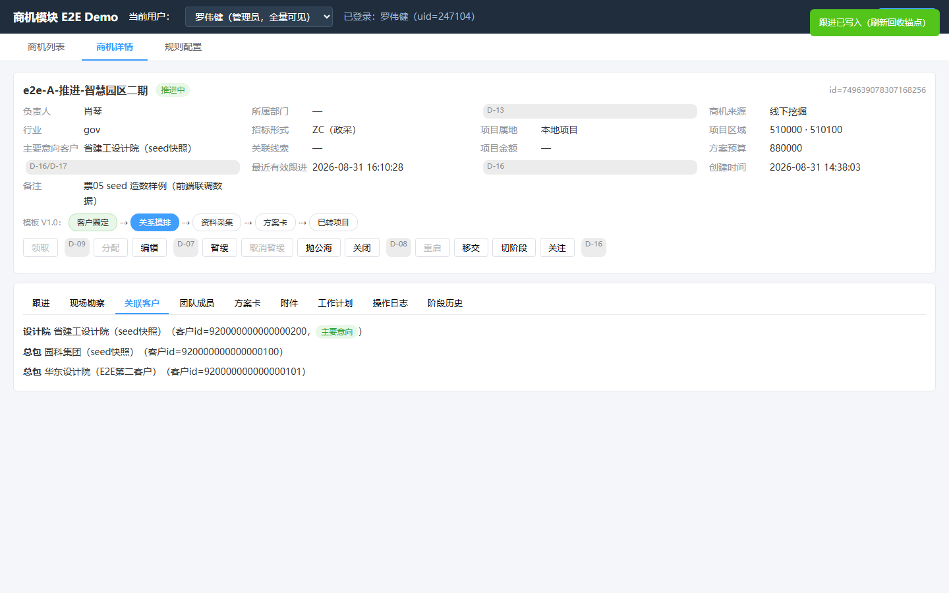
Task: Click the 抛公海 button
Action: click(x=319, y=248)
